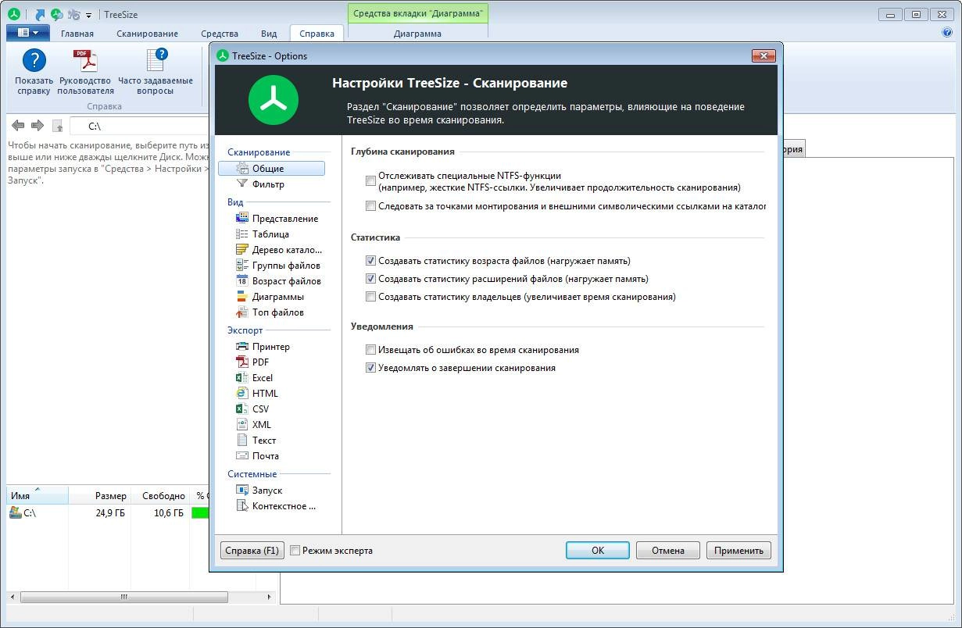Sort drives list by Размер column
962x628 pixels.
(x=99, y=495)
